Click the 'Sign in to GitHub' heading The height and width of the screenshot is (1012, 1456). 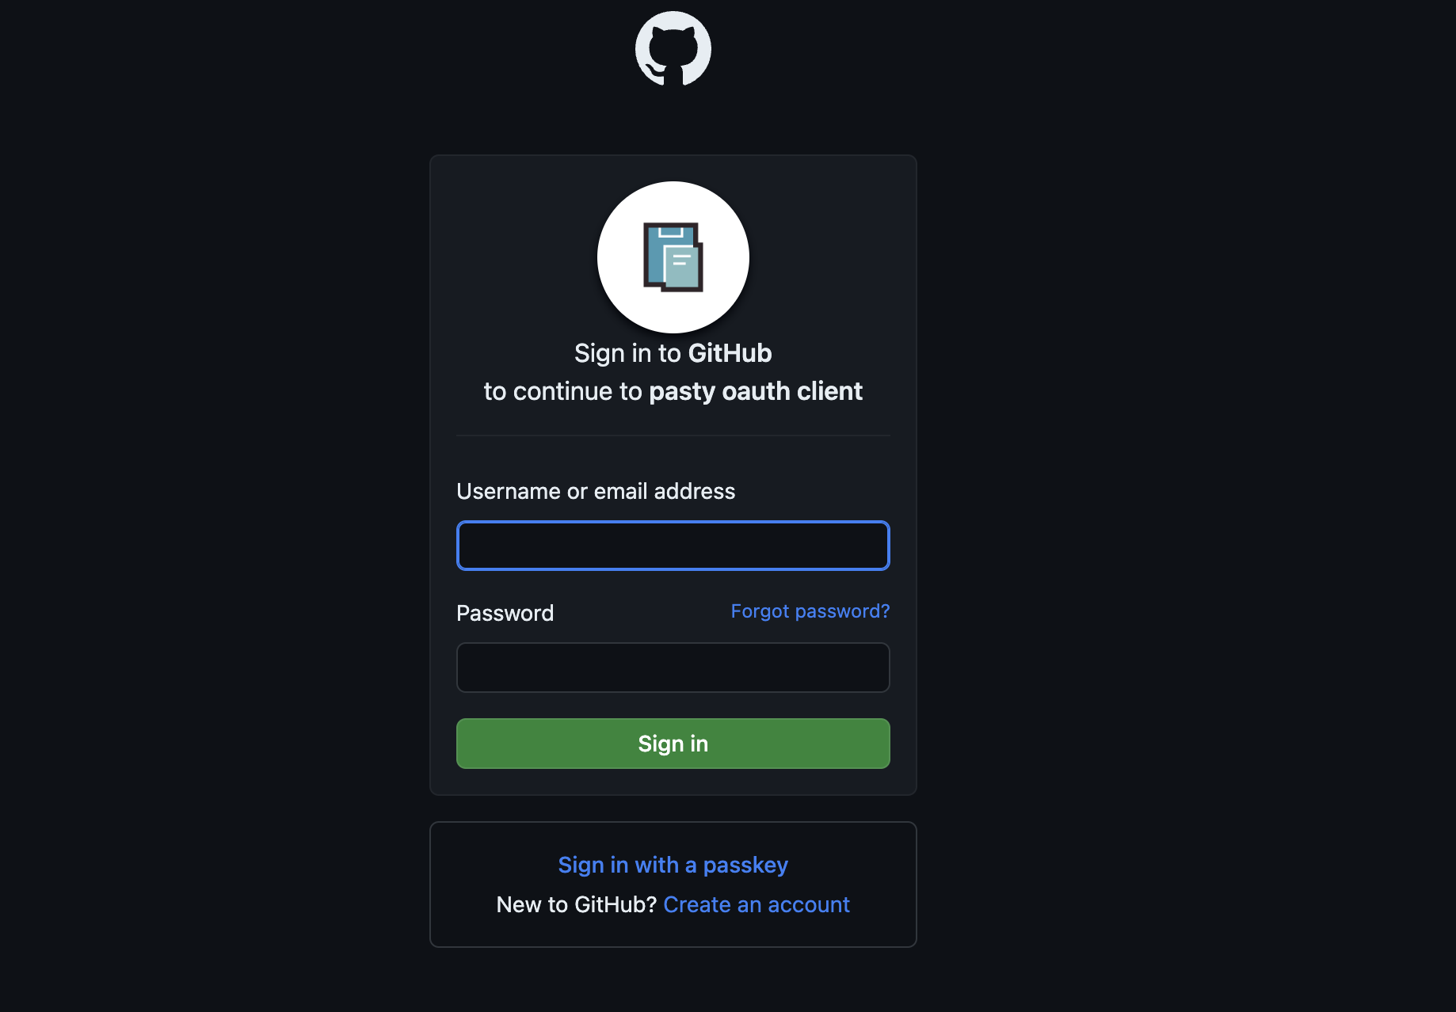point(673,352)
